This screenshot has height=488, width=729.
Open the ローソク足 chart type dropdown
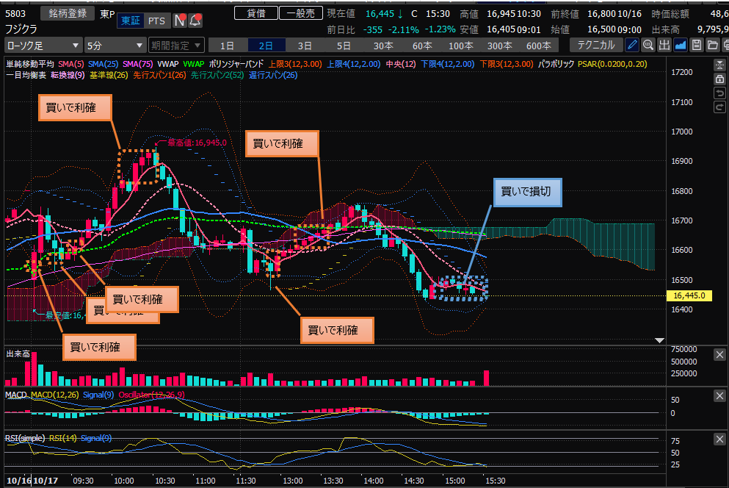pos(43,45)
